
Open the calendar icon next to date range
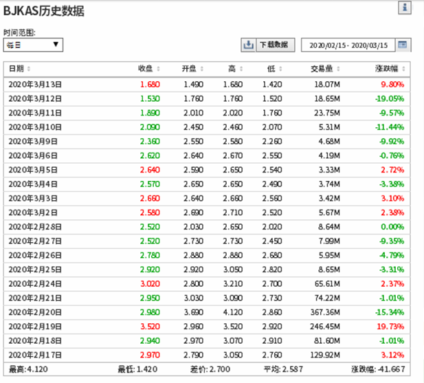coord(403,45)
